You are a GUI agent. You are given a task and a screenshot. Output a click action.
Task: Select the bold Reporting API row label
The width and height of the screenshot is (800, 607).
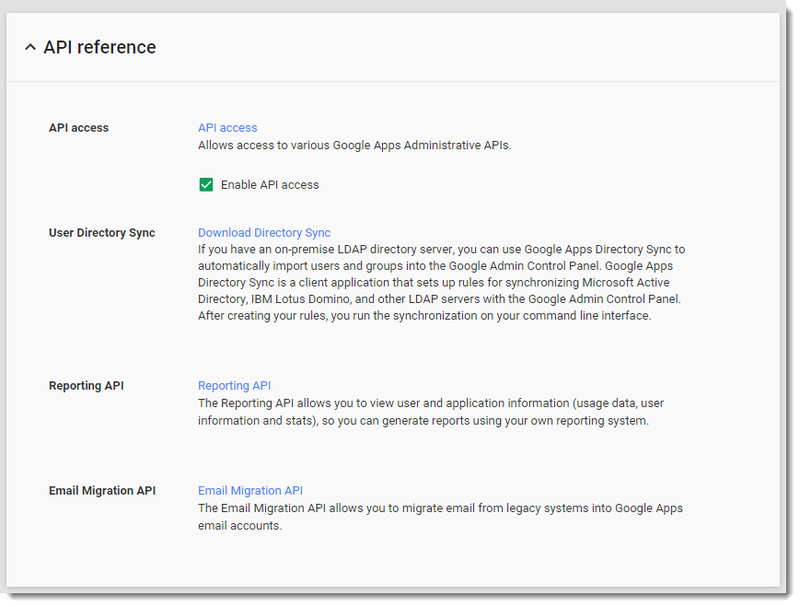pyautogui.click(x=87, y=386)
